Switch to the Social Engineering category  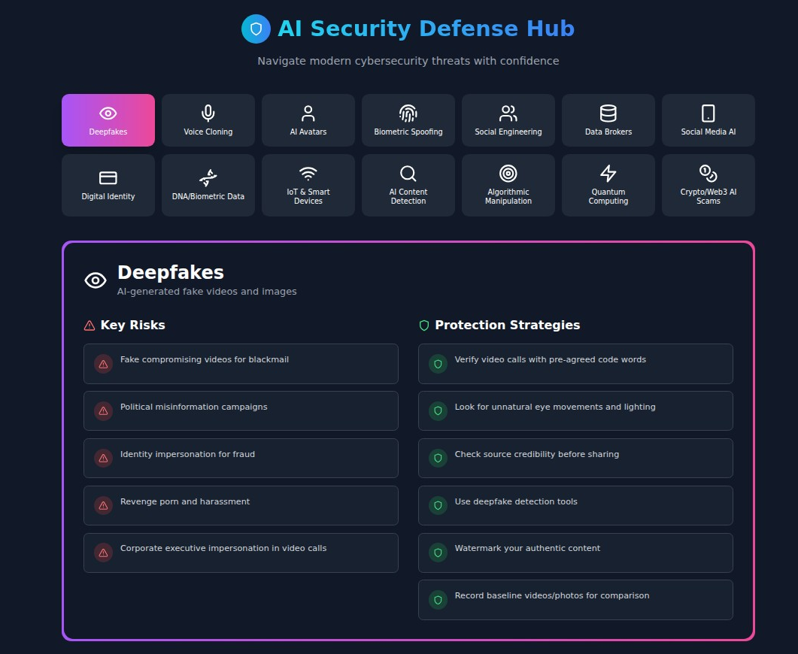tap(508, 120)
